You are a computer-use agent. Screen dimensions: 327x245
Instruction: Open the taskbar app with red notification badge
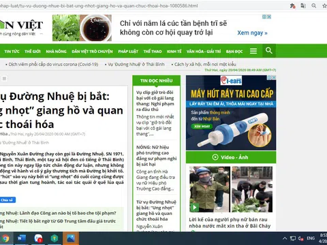(38, 238)
